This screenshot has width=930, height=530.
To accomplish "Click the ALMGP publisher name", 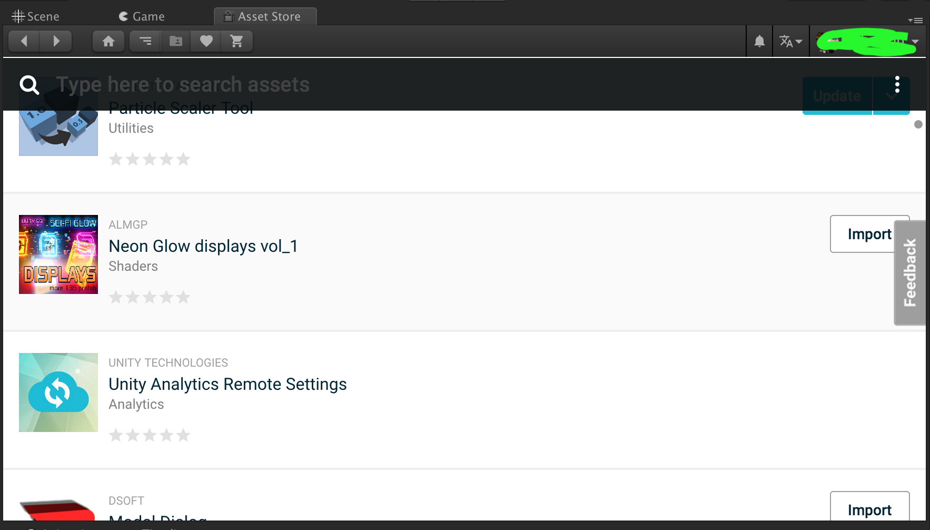I will pos(128,224).
